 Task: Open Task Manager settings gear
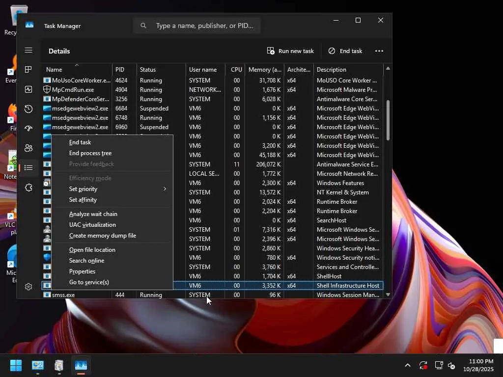28,287
